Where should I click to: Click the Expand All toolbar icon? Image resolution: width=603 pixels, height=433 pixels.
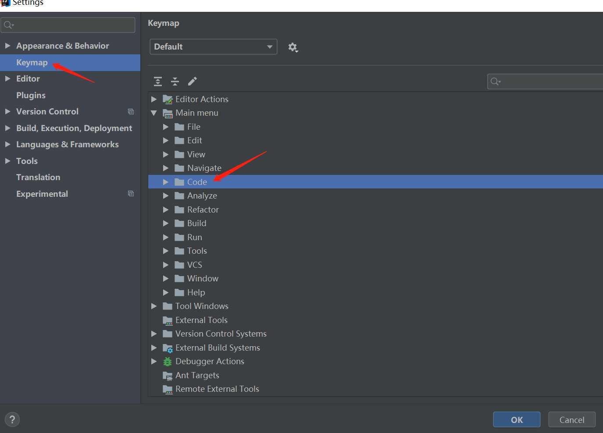158,81
